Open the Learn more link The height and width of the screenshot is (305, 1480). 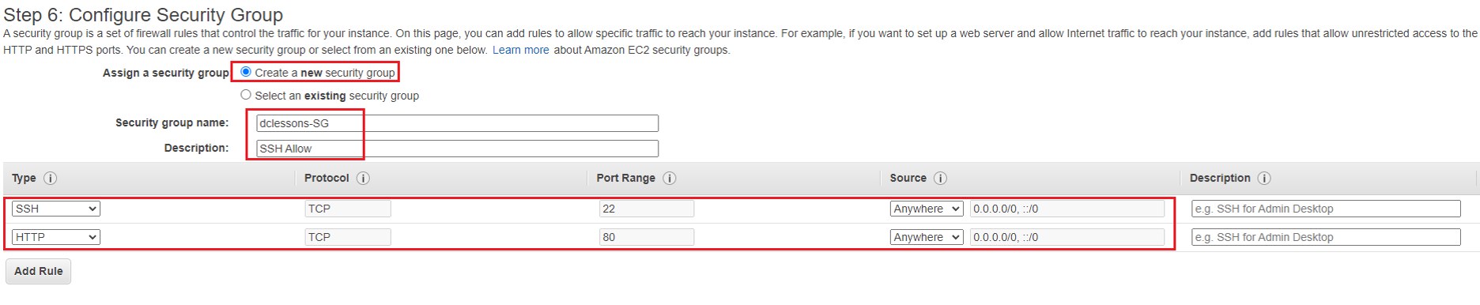coord(520,50)
